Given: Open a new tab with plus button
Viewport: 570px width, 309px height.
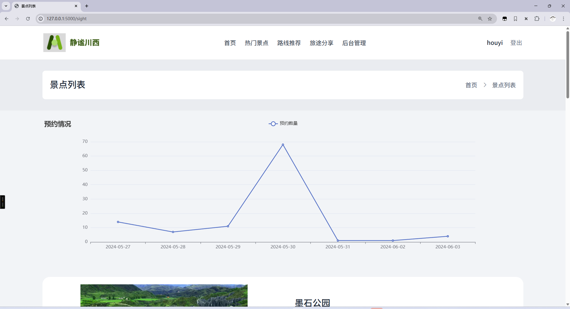Looking at the screenshot, I should (87, 6).
